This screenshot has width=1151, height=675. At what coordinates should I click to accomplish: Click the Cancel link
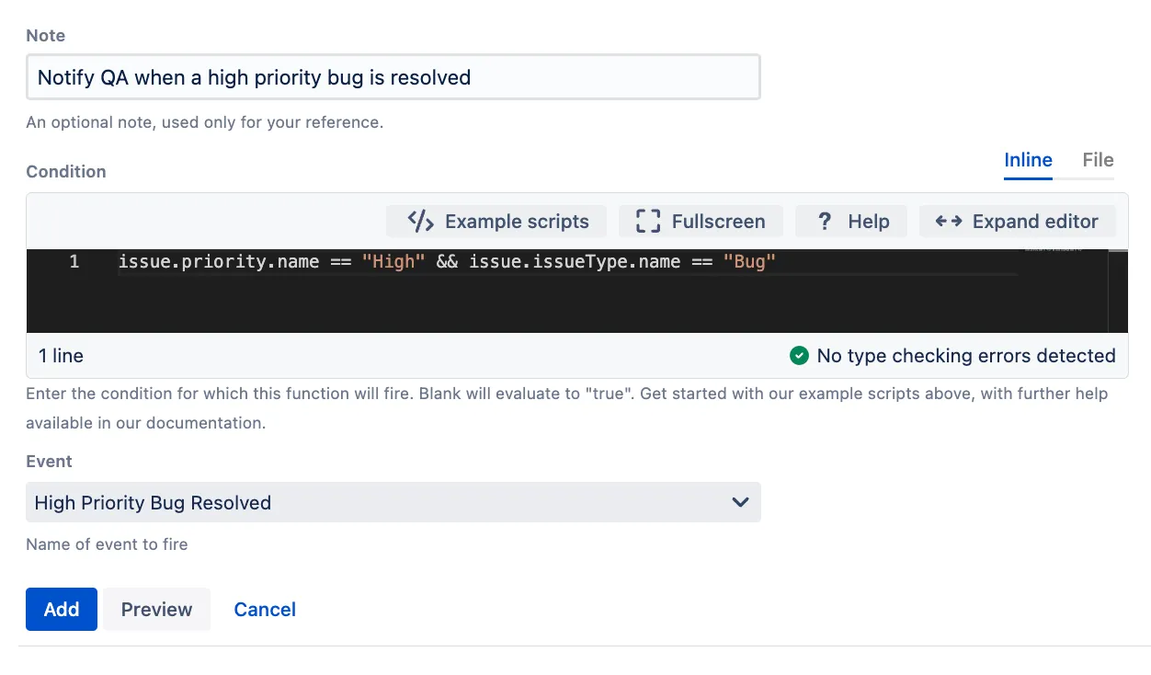265,609
